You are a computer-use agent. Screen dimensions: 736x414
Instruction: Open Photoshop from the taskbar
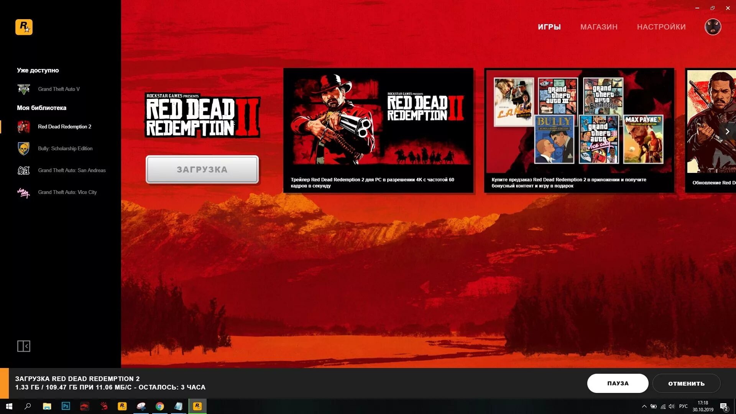[x=66, y=406]
